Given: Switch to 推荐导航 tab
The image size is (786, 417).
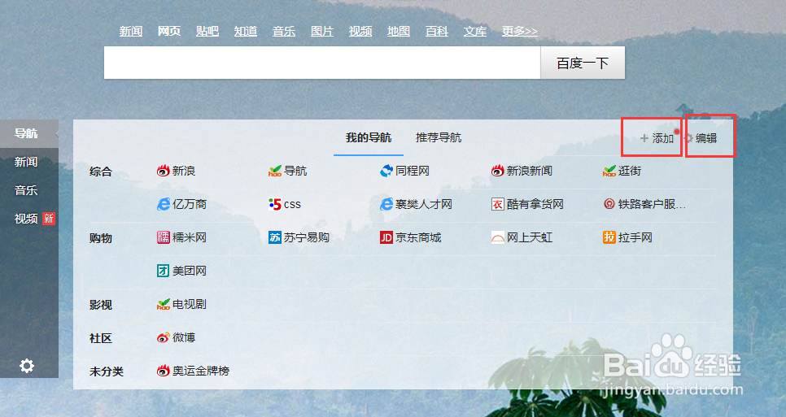Looking at the screenshot, I should tap(439, 137).
